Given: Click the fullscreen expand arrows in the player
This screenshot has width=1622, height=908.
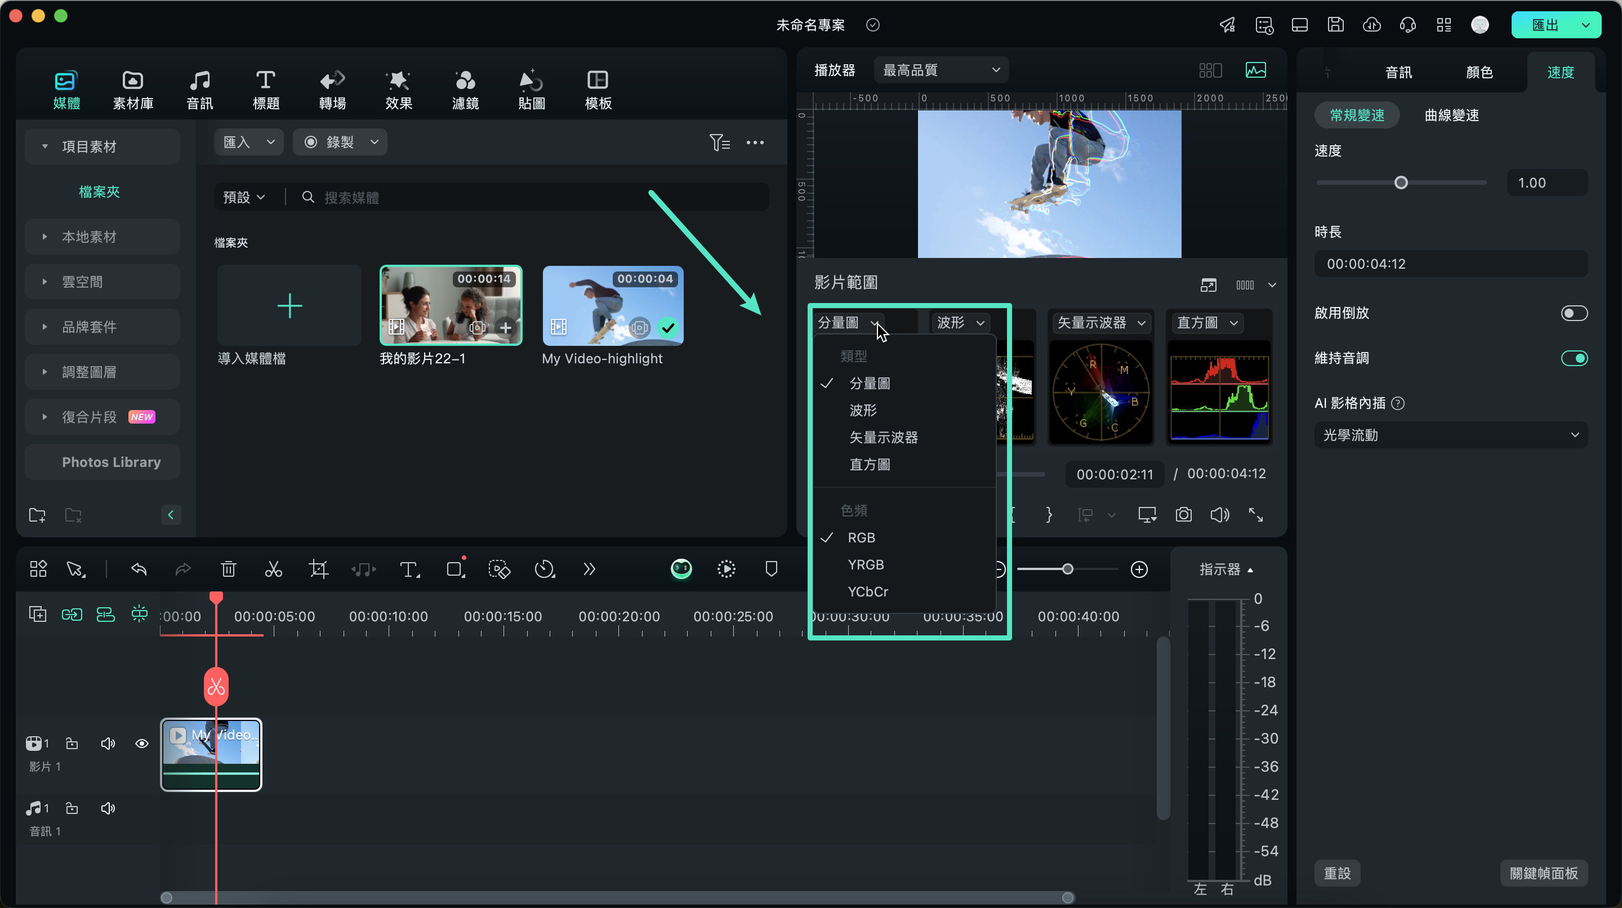Looking at the screenshot, I should (1255, 515).
